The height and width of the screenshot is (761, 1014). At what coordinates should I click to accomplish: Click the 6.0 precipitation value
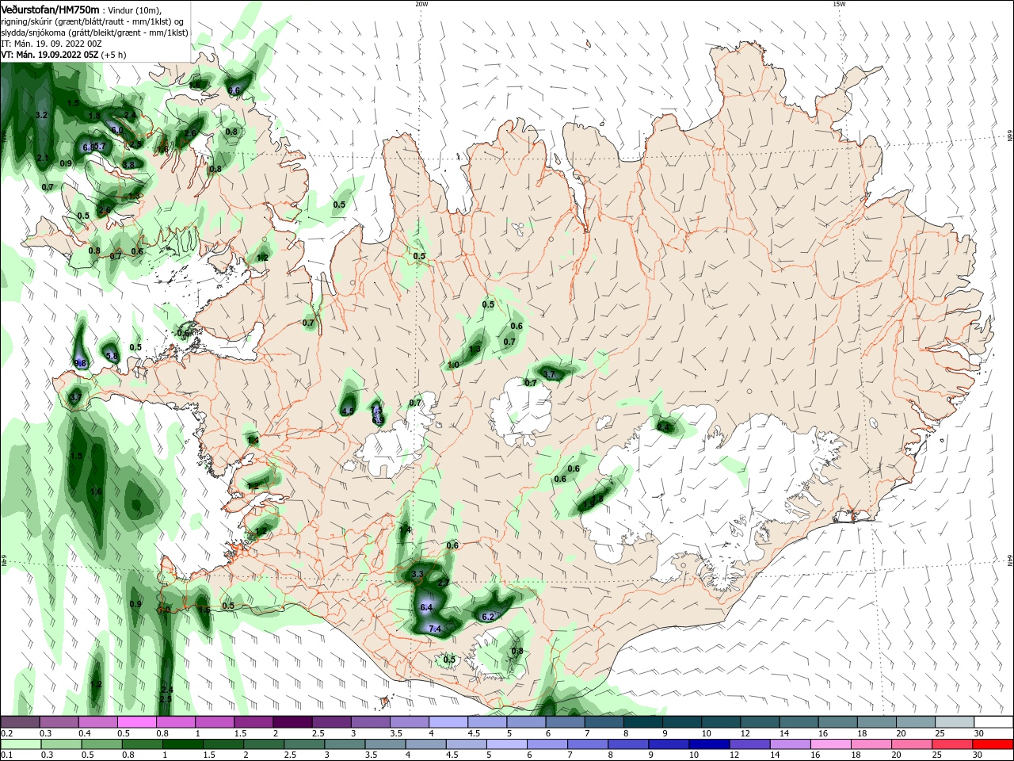[116, 130]
